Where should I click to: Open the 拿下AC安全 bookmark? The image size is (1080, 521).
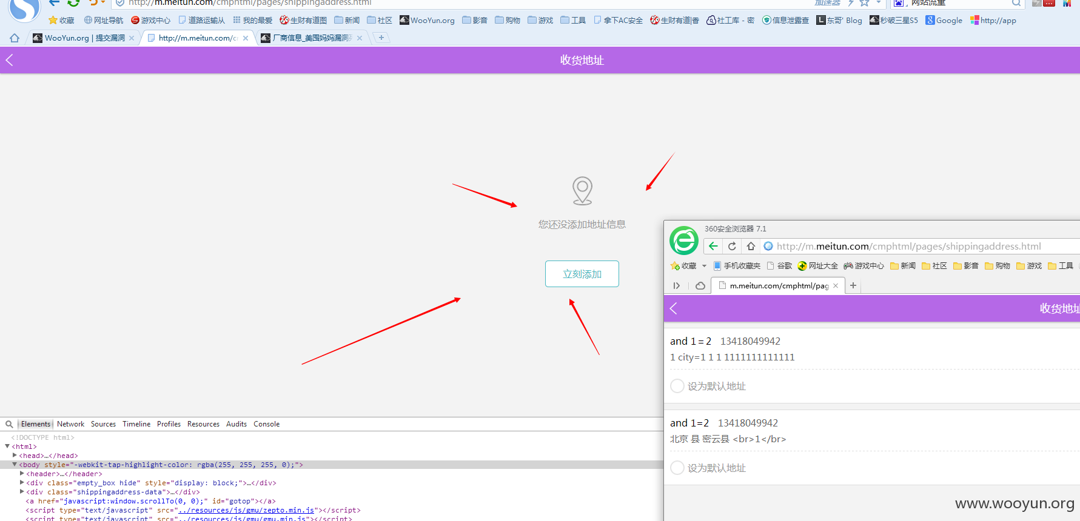[x=619, y=21]
